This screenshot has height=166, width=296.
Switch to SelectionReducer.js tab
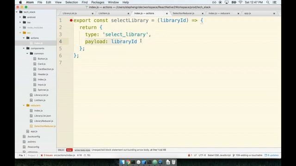[x=183, y=13]
